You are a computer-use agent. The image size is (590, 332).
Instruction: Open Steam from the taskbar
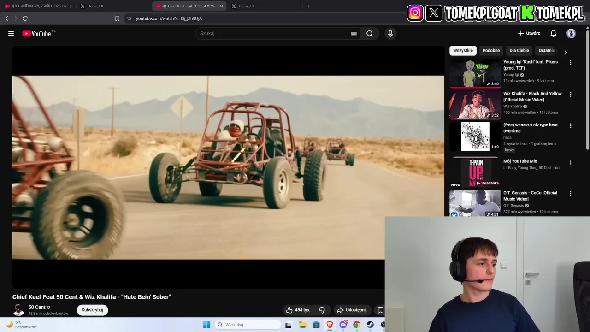click(370, 325)
